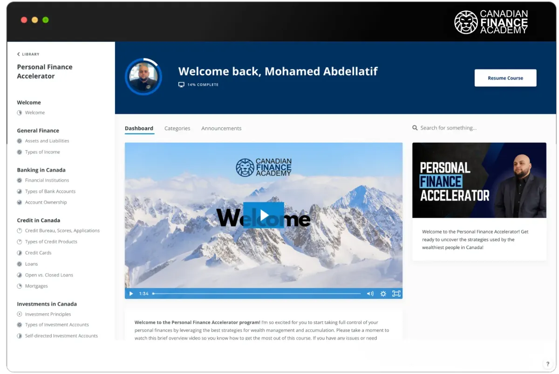Go back to Library
559x374 pixels.
click(x=28, y=54)
